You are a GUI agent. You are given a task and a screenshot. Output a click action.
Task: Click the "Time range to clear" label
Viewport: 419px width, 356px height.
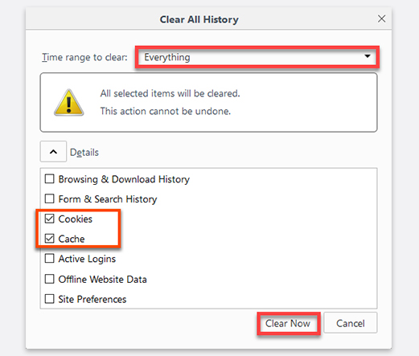pyautogui.click(x=84, y=57)
